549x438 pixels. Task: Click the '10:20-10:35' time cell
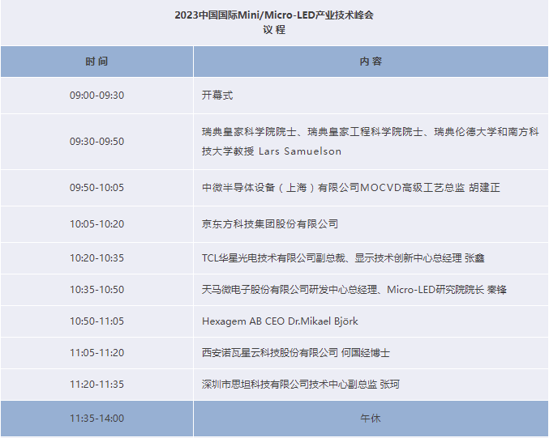pyautogui.click(x=97, y=258)
